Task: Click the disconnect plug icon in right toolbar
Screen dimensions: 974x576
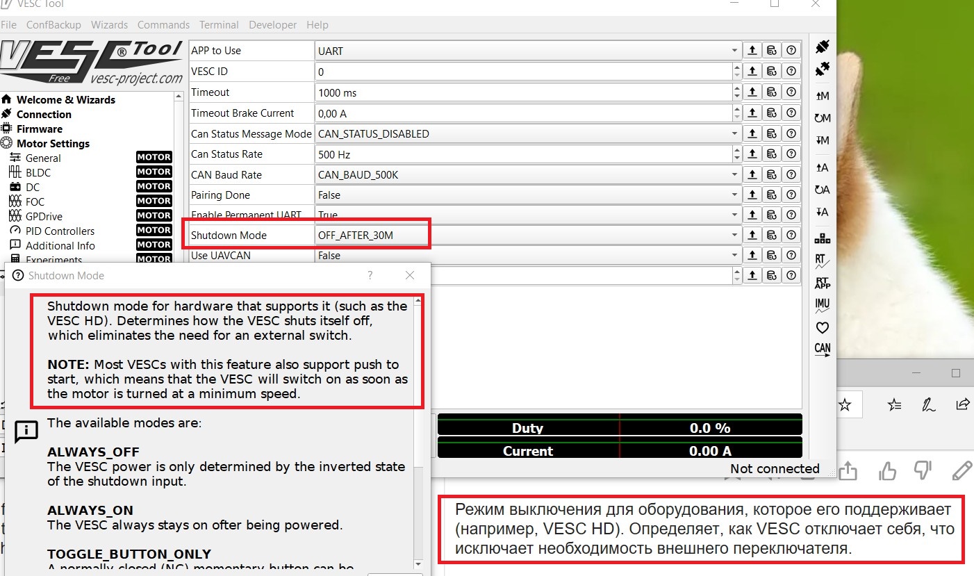Action: click(823, 69)
